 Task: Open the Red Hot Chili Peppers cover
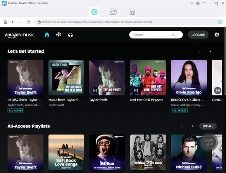click(x=148, y=78)
